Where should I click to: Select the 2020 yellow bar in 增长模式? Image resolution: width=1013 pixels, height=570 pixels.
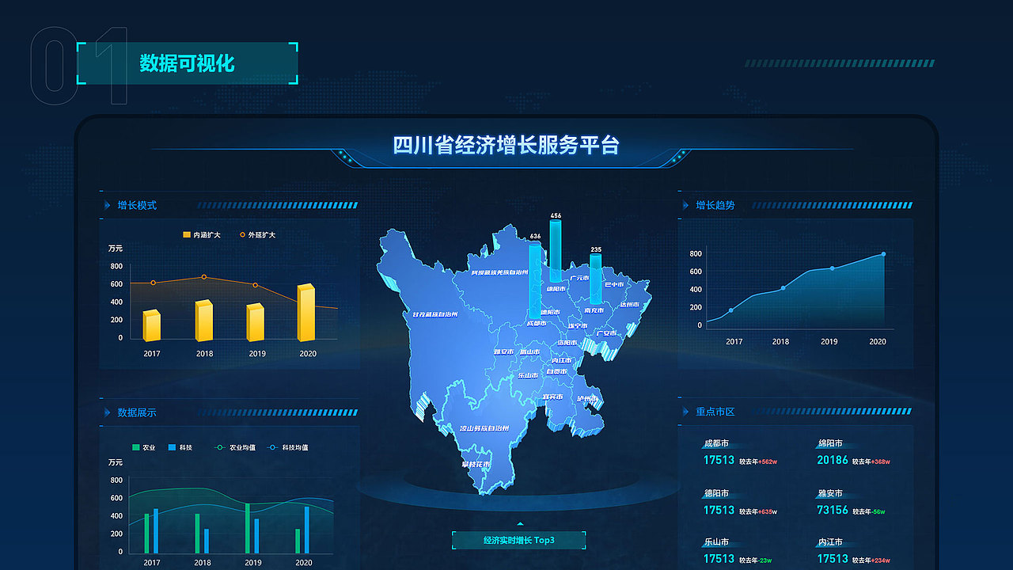pyautogui.click(x=306, y=312)
